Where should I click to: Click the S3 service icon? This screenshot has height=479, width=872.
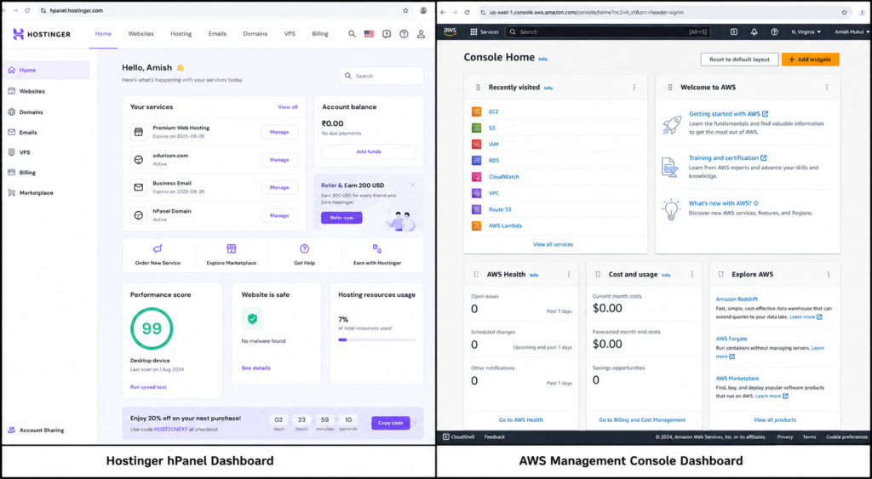(477, 128)
